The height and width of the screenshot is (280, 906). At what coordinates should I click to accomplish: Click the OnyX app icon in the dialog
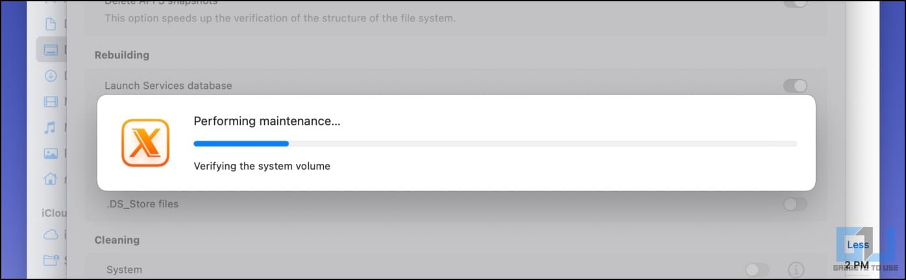[145, 143]
